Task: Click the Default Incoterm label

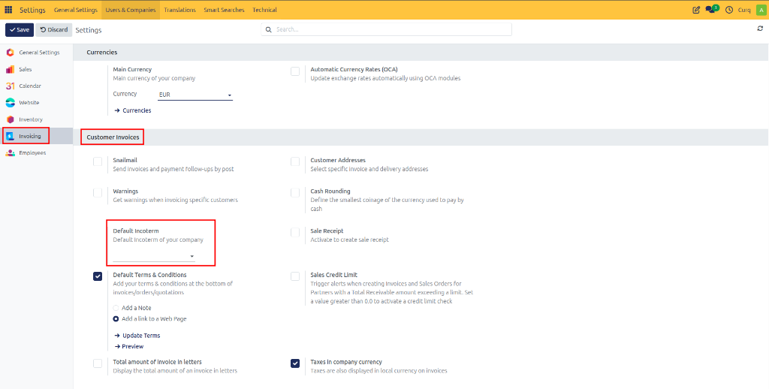Action: [136, 231]
